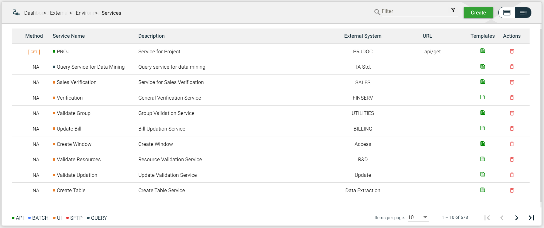Image resolution: width=544 pixels, height=228 pixels.
Task: Click into the Filter search field
Action: click(x=414, y=11)
